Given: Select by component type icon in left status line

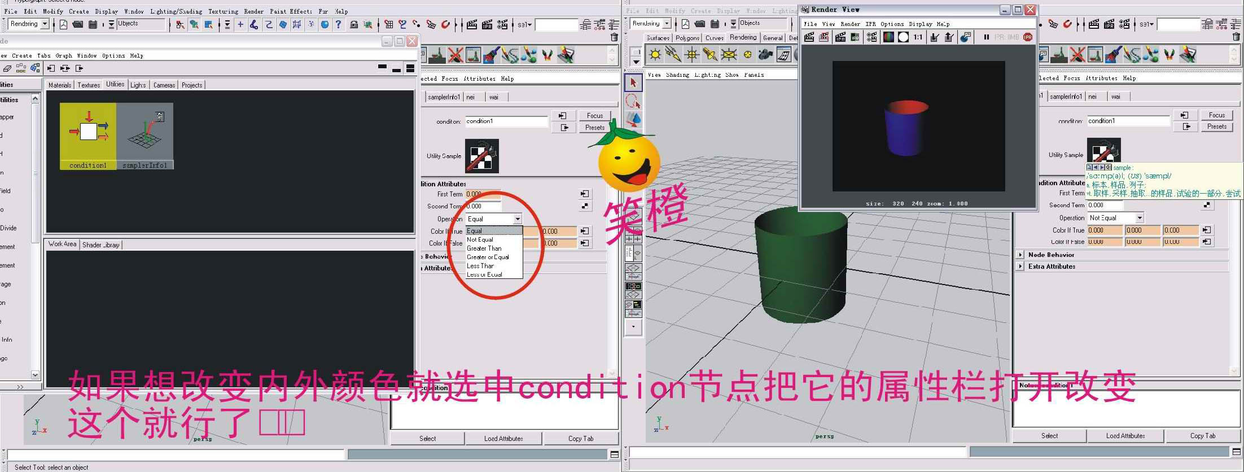Looking at the screenshot, I should (x=208, y=24).
